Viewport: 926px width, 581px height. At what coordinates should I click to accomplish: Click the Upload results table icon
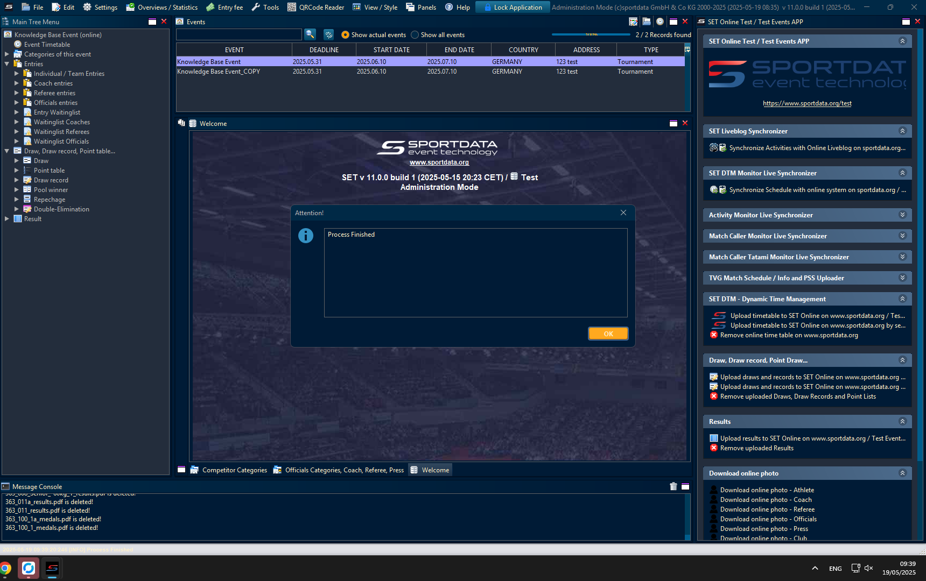pyautogui.click(x=714, y=438)
